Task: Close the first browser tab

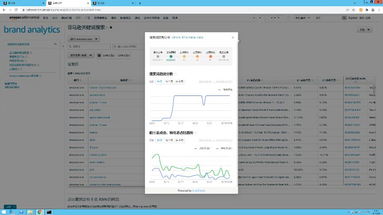Action: point(43,3)
